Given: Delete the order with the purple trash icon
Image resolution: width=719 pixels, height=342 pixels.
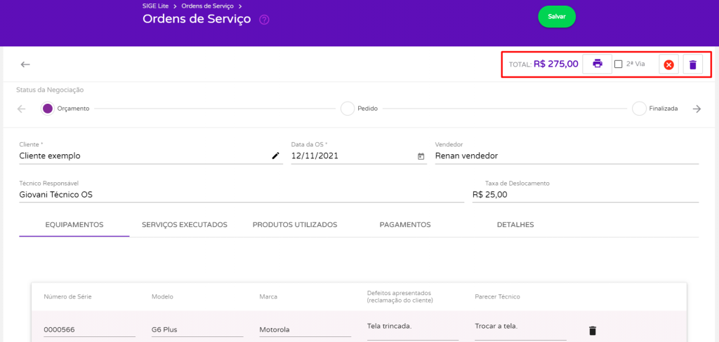Looking at the screenshot, I should (x=693, y=65).
